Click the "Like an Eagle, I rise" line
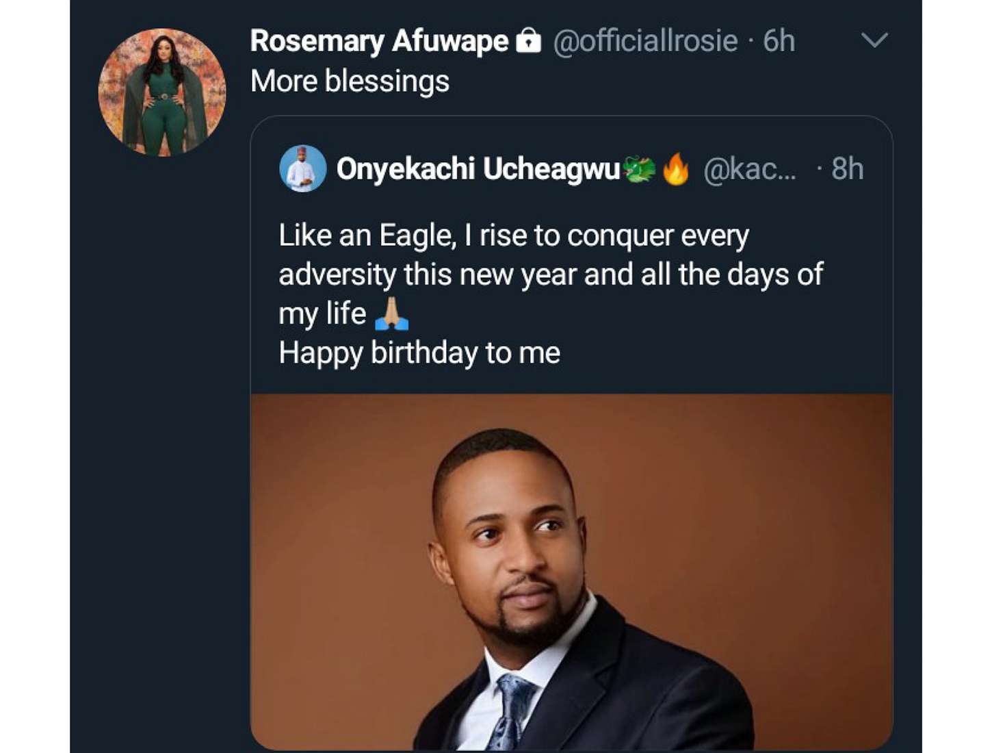 tap(514, 235)
